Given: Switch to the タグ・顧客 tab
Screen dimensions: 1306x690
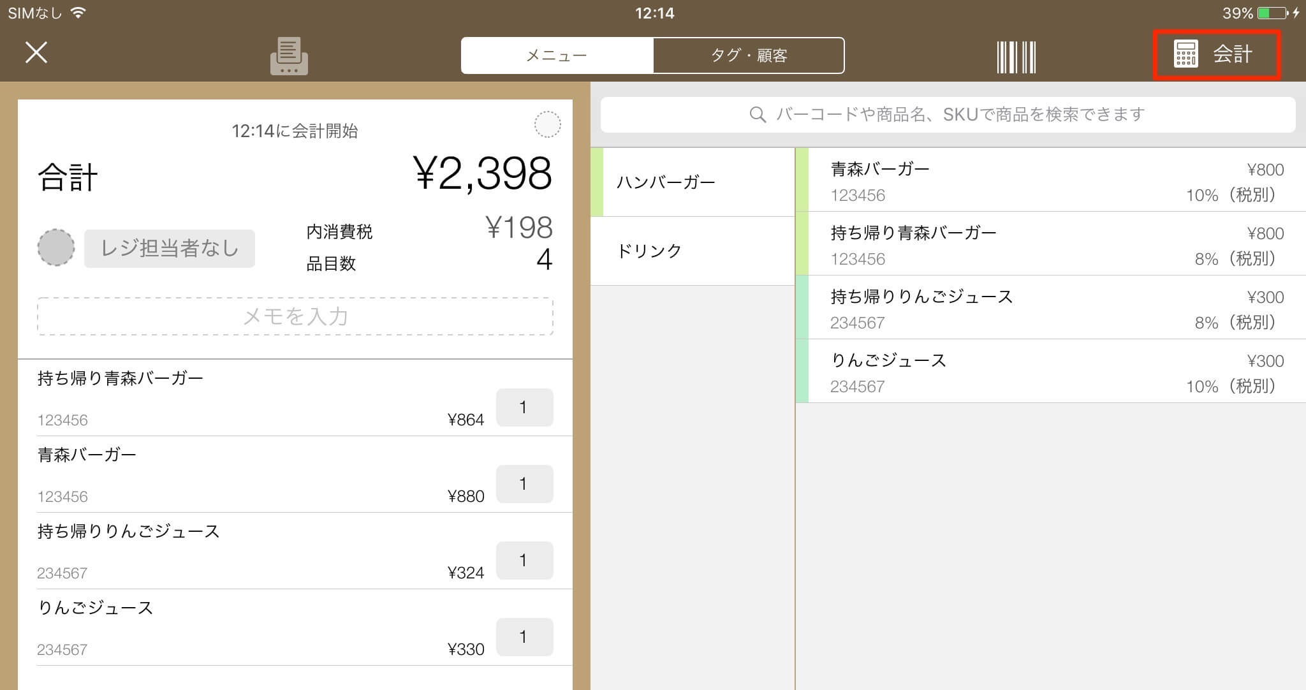Looking at the screenshot, I should pos(749,55).
